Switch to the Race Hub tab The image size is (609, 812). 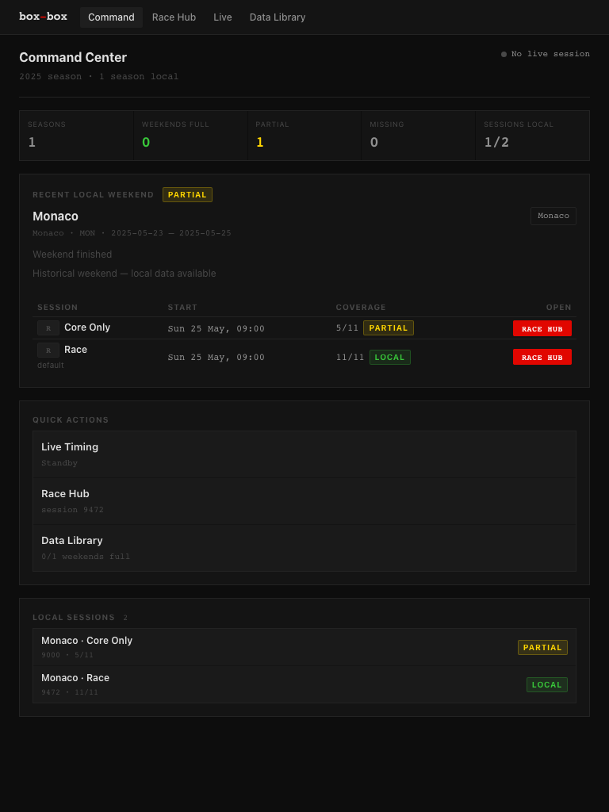click(174, 17)
